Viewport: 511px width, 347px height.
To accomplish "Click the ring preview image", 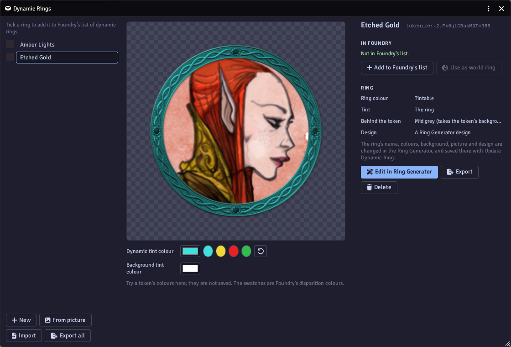I will click(235, 131).
